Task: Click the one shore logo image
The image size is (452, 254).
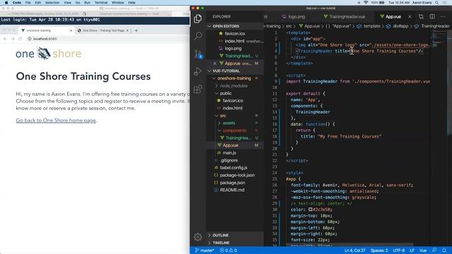Action: pos(49,54)
